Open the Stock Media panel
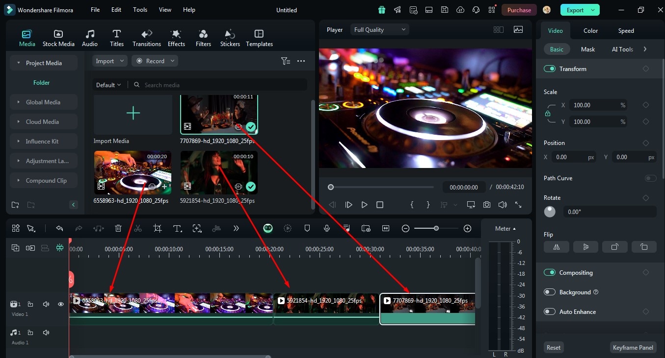The height and width of the screenshot is (358, 665). (58, 38)
